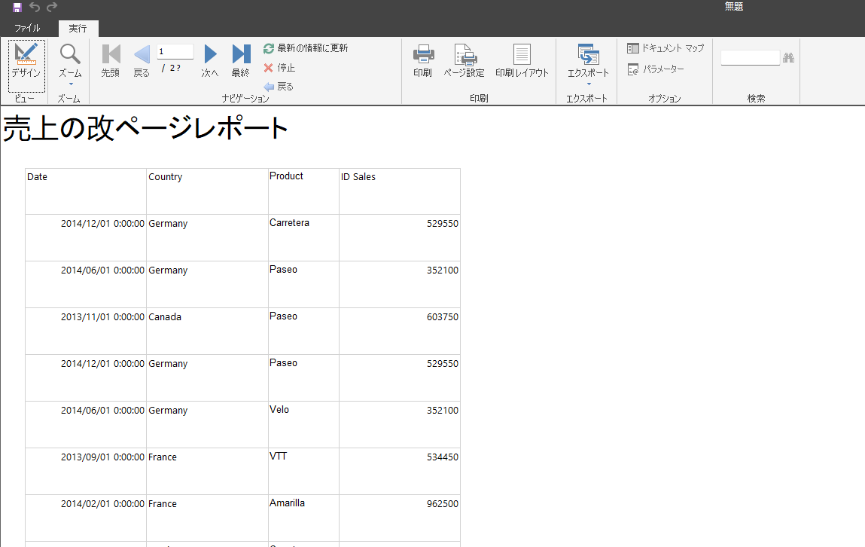865x547 pixels.
Task: Select the Canada country cell
Action: coord(207,332)
